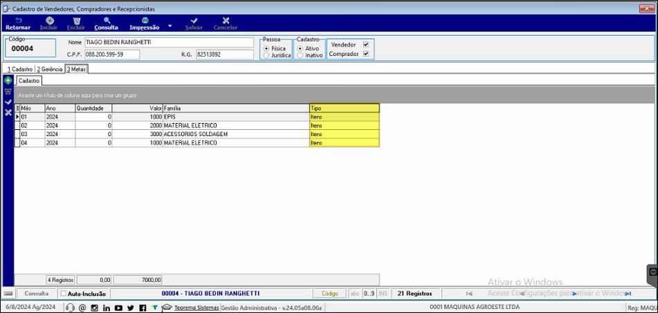Click the Incluir toolbar button

(x=48, y=24)
